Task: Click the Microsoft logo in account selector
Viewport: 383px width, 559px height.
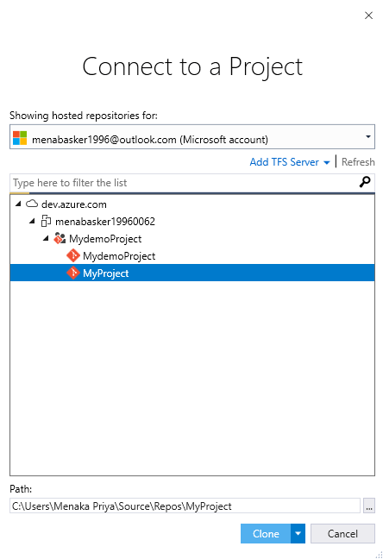Action: 20,138
